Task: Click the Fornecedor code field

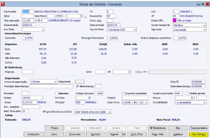Action: [x=28, y=11]
